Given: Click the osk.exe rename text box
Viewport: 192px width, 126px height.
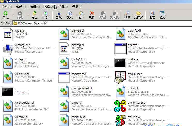Looking at the screenshot, I should [x=22, y=92].
